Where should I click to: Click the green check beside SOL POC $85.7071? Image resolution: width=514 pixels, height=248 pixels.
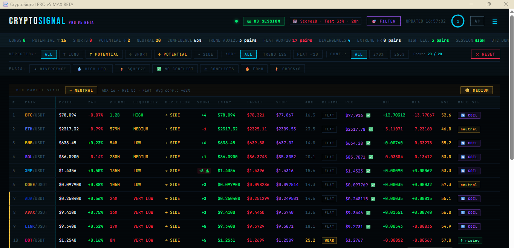tap(371, 157)
